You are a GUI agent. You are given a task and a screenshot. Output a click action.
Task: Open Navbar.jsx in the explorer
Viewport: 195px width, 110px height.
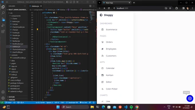point(16,41)
